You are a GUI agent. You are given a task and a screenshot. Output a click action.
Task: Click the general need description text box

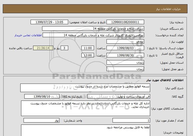[x=85, y=88]
